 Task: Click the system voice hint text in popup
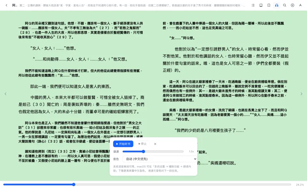point(152,168)
